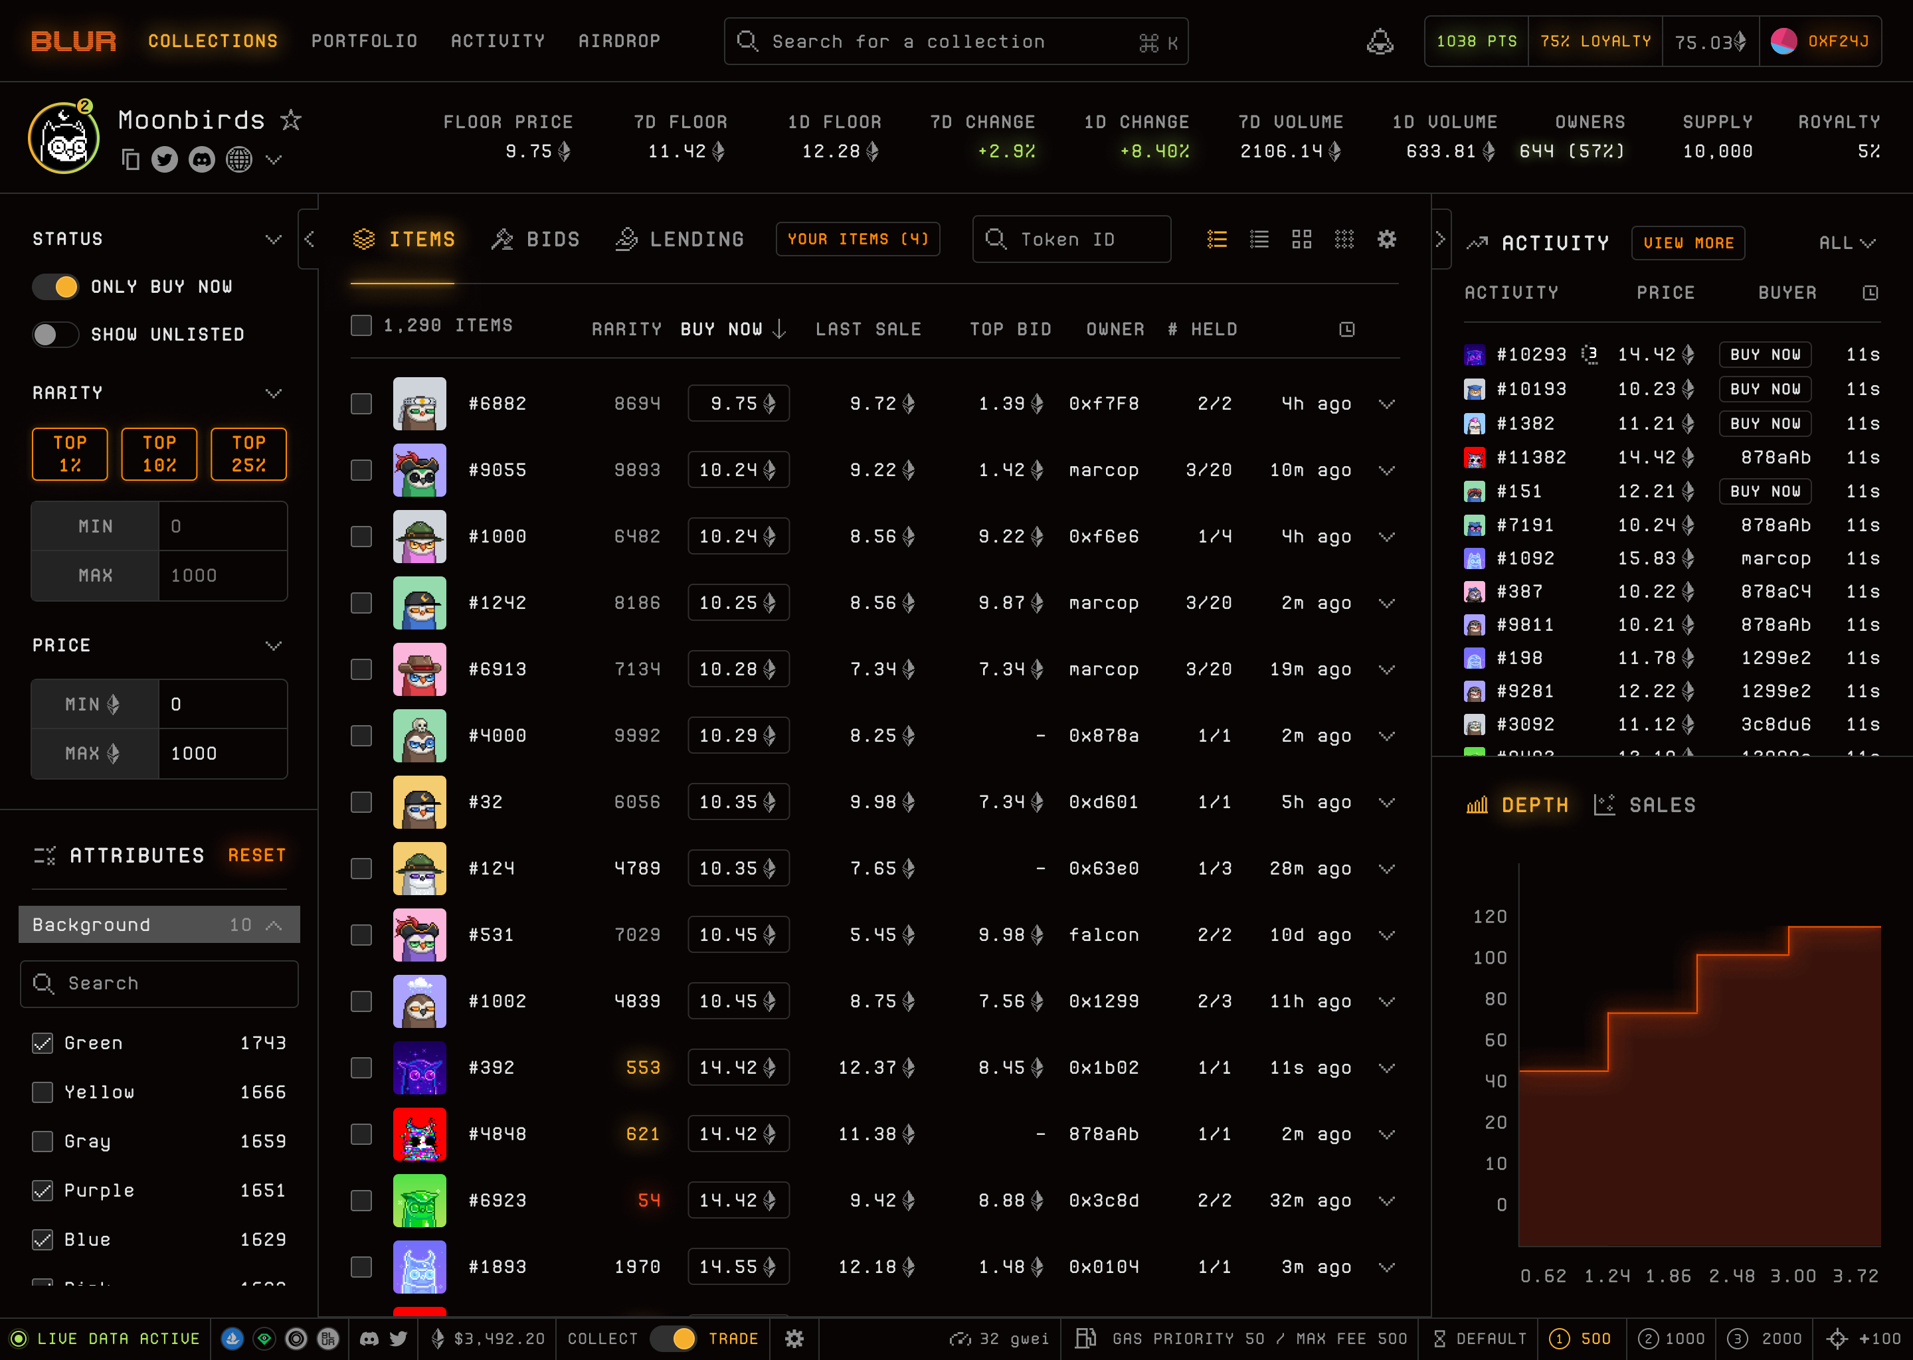This screenshot has width=1913, height=1360.
Task: Copy collection address icon
Action: (x=130, y=159)
